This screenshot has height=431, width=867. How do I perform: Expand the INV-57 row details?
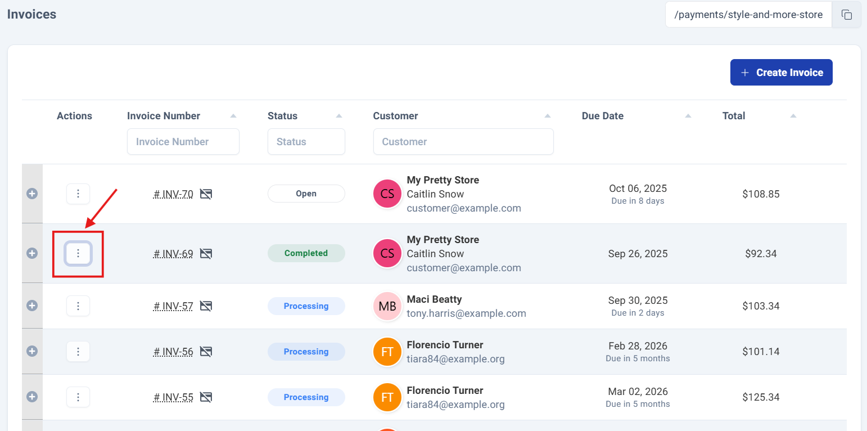(32, 306)
